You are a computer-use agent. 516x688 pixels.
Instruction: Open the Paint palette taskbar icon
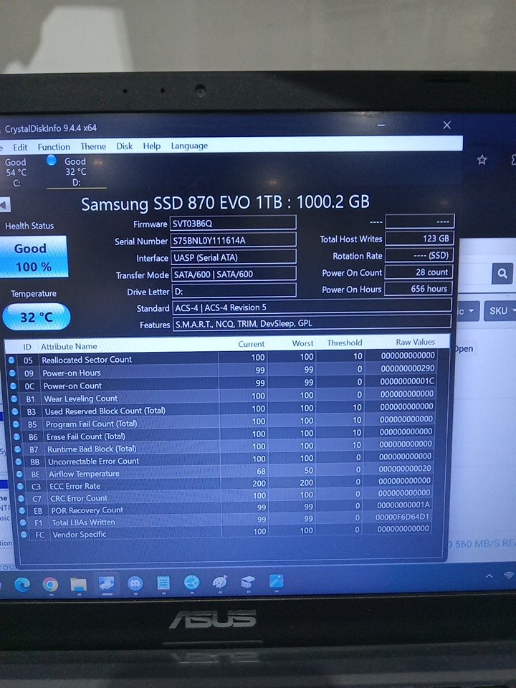click(219, 582)
